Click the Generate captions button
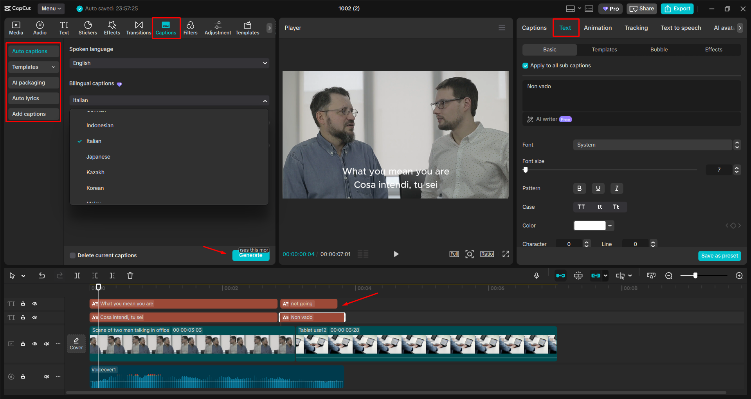 coord(250,255)
